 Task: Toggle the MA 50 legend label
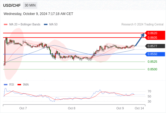pos(53,25)
